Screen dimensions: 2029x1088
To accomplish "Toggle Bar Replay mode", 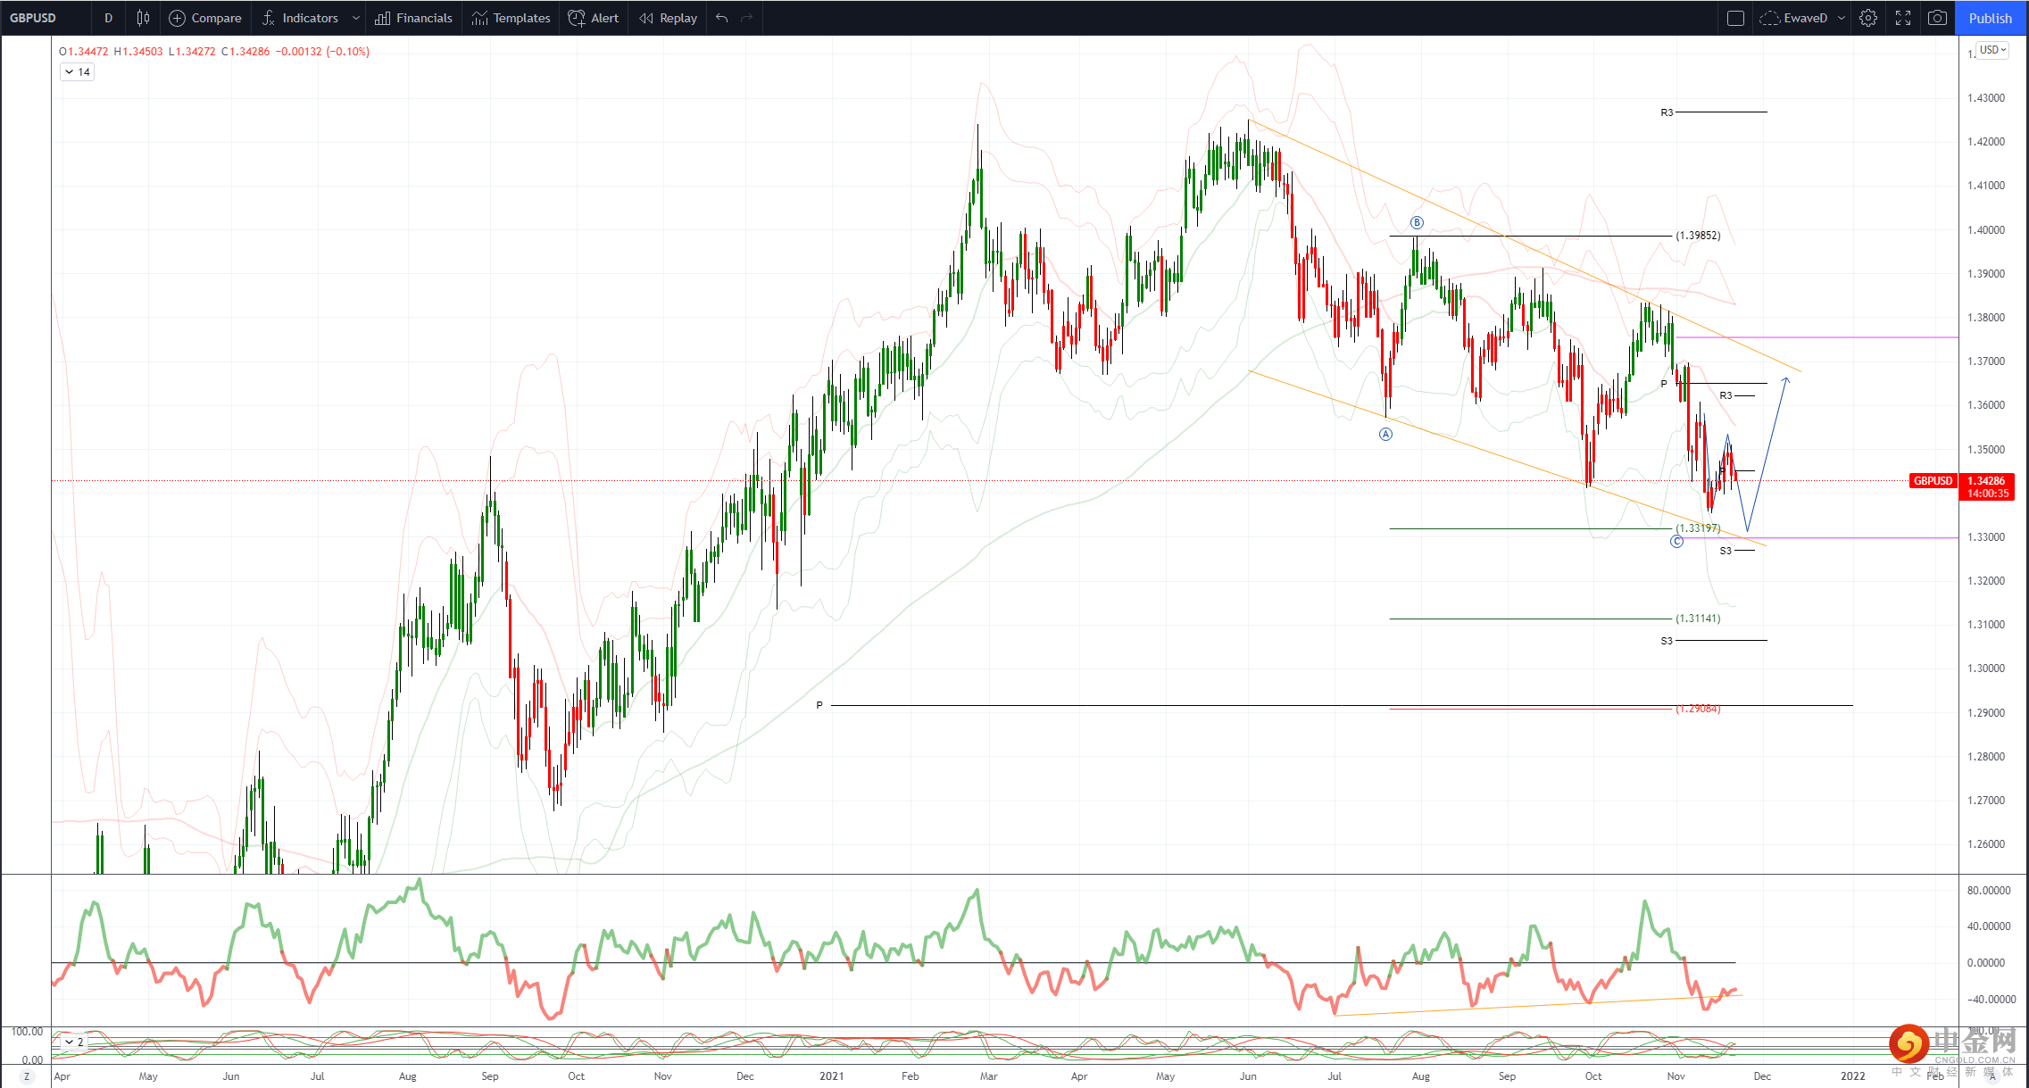I will (x=668, y=18).
